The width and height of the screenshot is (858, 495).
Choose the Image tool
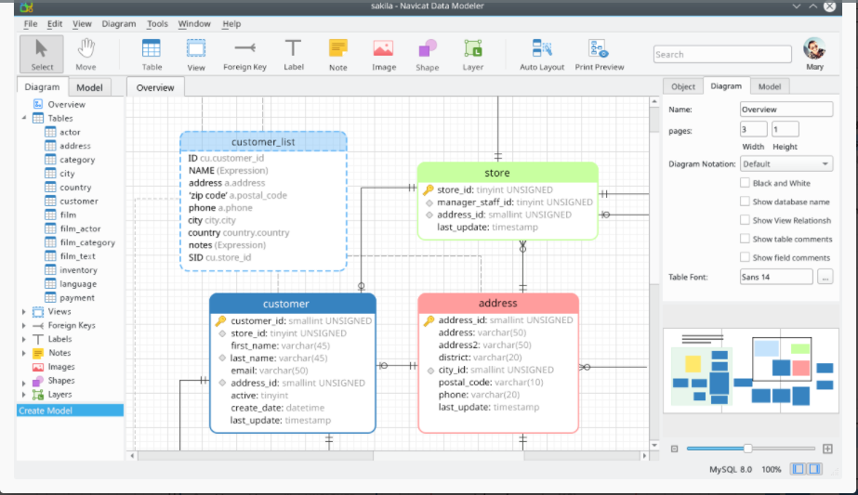click(x=384, y=54)
